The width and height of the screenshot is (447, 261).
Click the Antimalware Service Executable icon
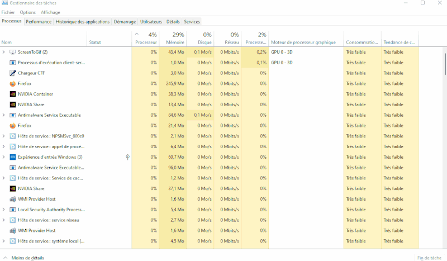pyautogui.click(x=13, y=115)
